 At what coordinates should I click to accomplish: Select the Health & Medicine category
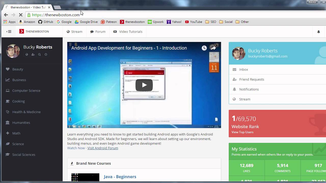32,112
